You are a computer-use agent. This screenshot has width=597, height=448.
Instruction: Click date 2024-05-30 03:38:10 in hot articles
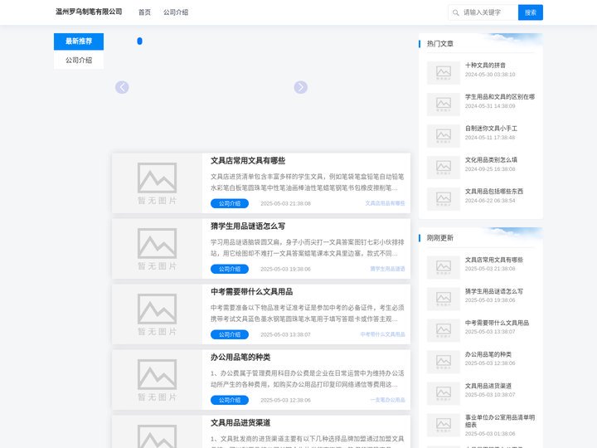(x=490, y=75)
